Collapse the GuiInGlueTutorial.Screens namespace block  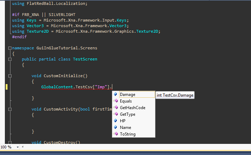pyautogui.click(x=10, y=48)
